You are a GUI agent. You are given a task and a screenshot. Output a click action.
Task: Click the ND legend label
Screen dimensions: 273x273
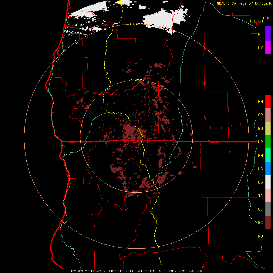[x=260, y=236]
